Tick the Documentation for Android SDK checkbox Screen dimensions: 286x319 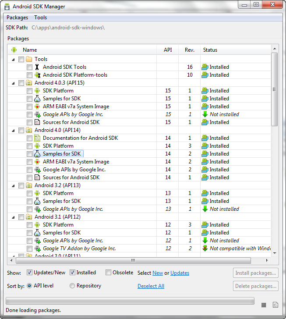(29, 138)
